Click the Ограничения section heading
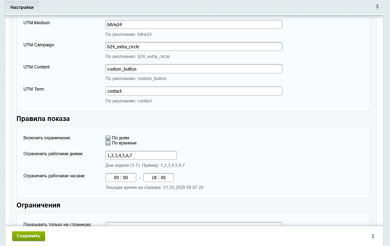The image size is (390, 246). point(38,205)
